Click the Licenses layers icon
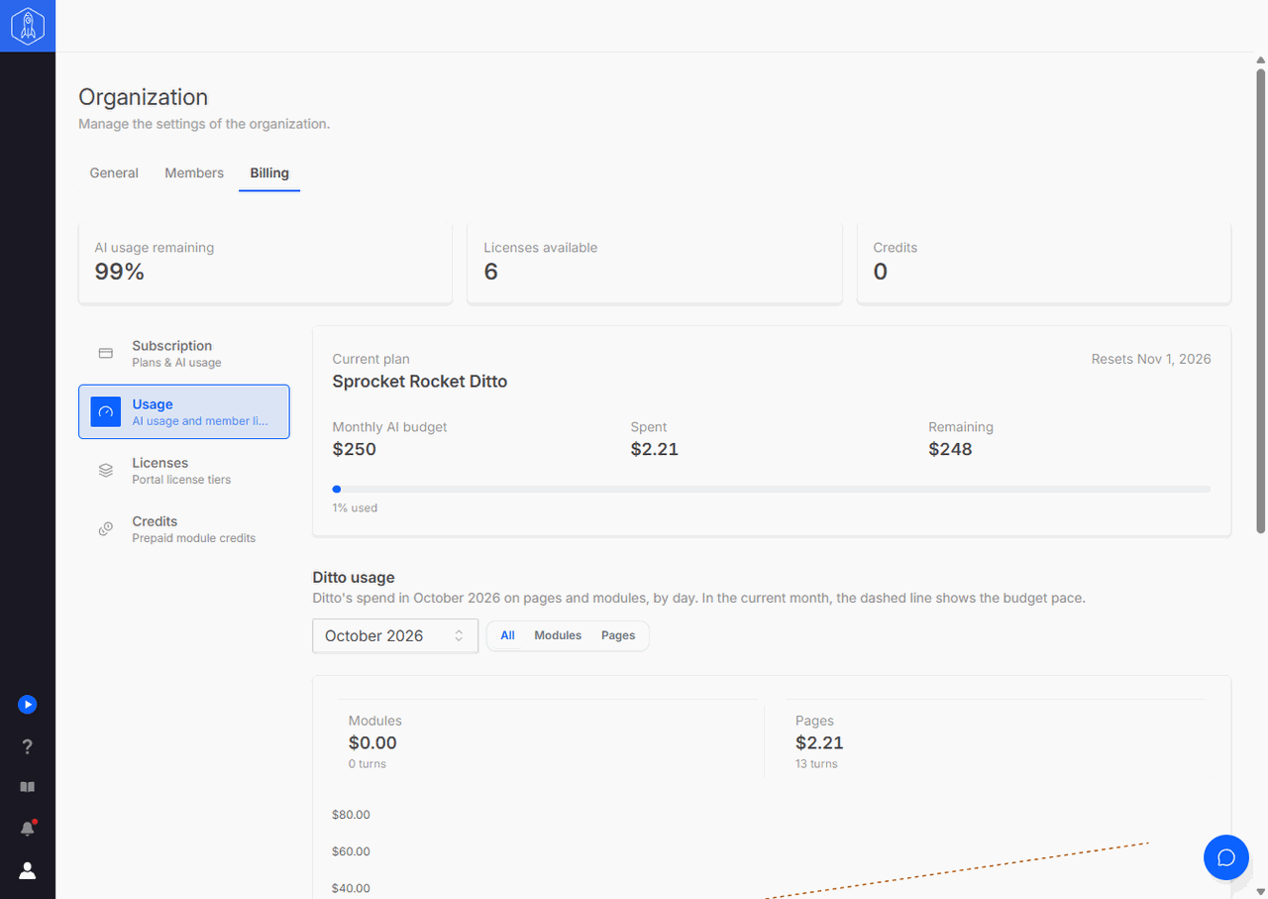1268x899 pixels. coord(106,470)
